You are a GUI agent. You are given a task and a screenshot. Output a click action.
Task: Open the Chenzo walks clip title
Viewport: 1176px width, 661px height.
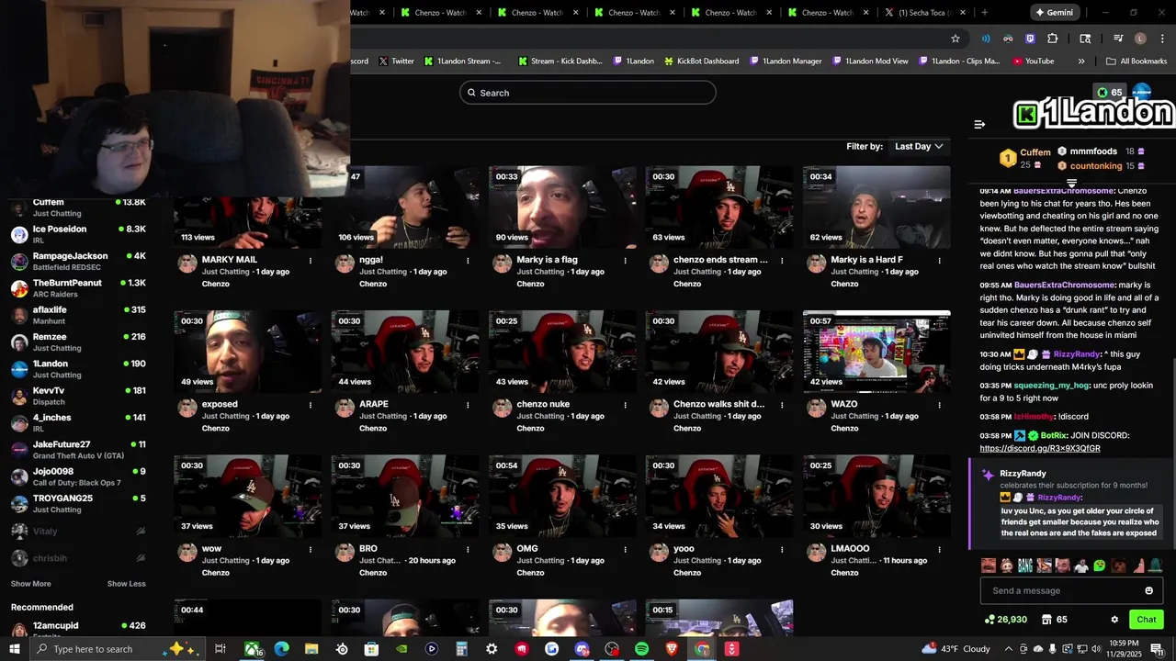[x=718, y=405]
